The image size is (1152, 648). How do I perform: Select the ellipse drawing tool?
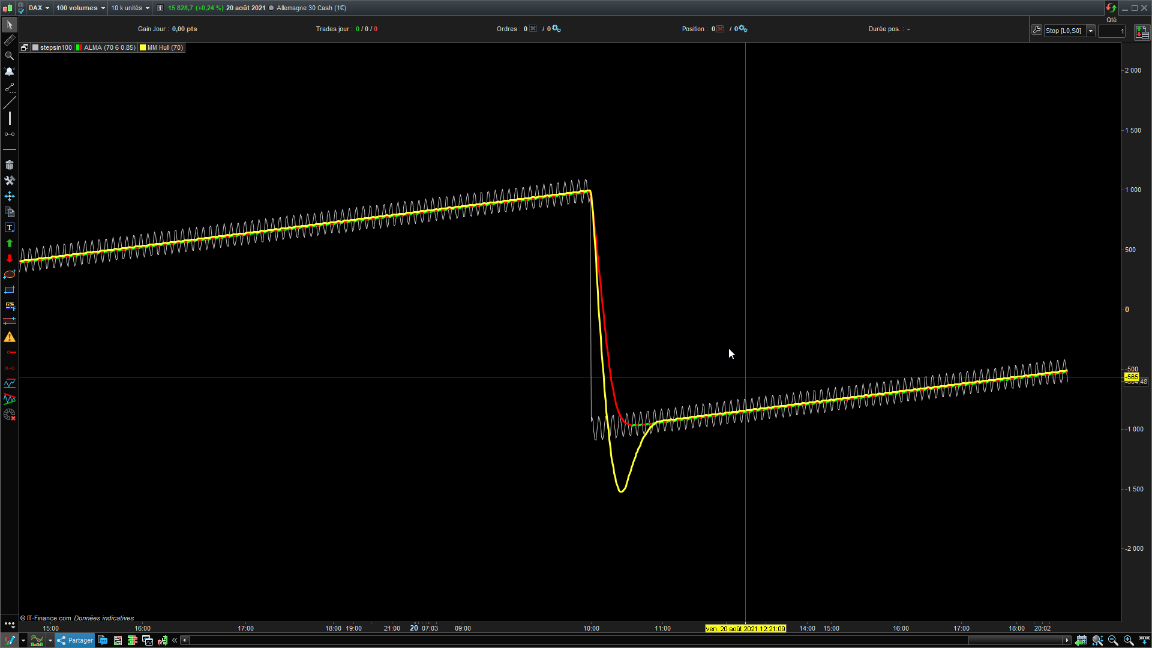pos(10,274)
